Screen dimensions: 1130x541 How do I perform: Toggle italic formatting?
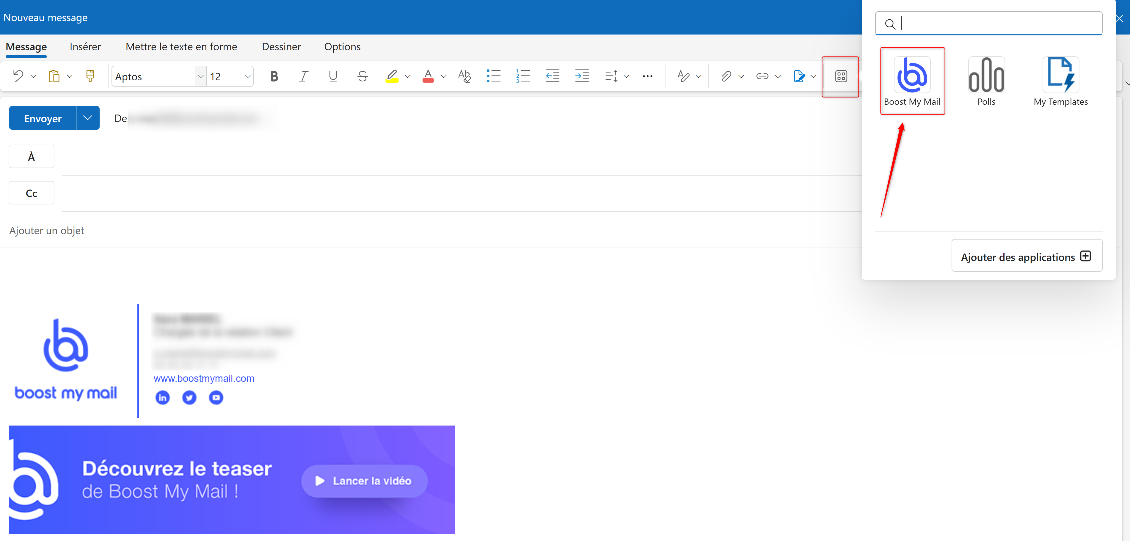click(x=303, y=76)
